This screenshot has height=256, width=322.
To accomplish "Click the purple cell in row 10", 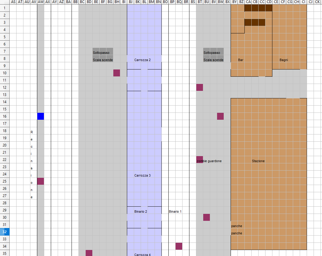I will [x=117, y=73].
